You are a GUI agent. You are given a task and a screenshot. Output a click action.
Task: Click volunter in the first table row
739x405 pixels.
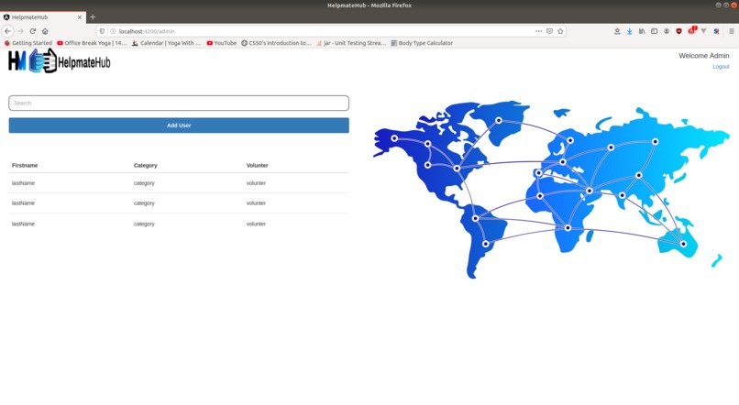tap(256, 183)
